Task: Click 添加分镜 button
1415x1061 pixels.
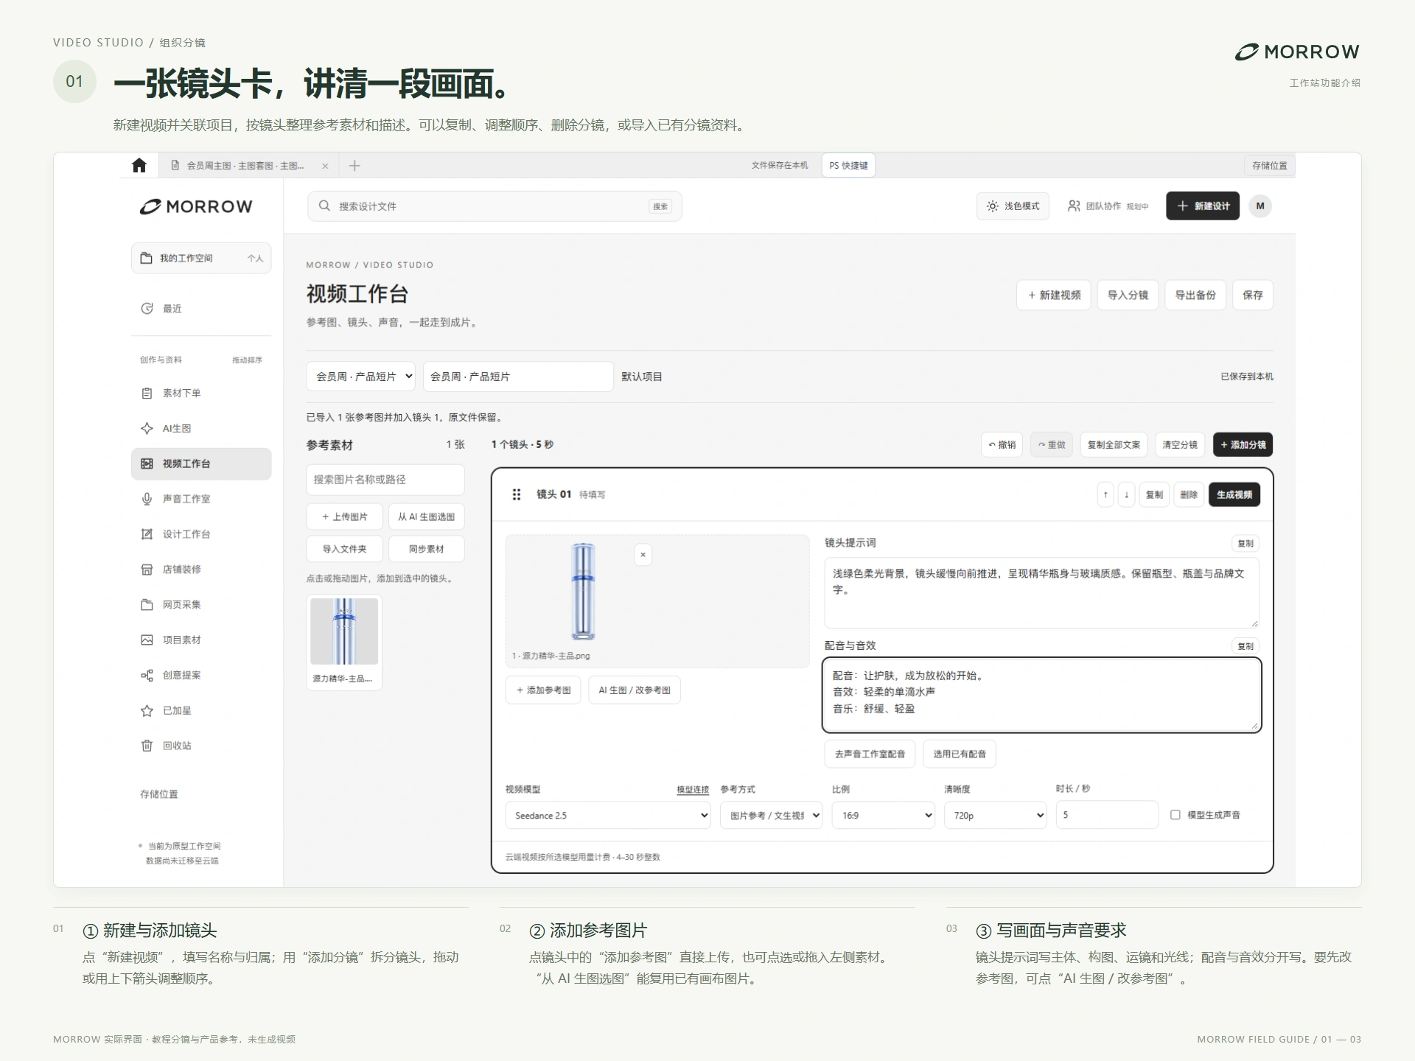Action: pos(1243,445)
